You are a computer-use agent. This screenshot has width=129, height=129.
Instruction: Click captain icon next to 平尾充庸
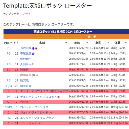33,54
